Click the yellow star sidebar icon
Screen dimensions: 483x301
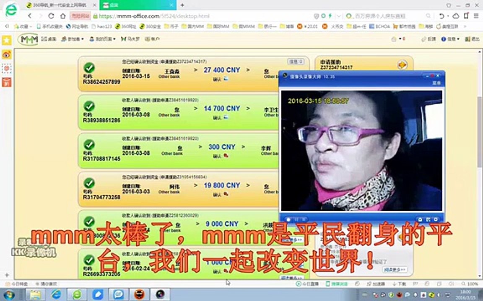tap(7, 40)
